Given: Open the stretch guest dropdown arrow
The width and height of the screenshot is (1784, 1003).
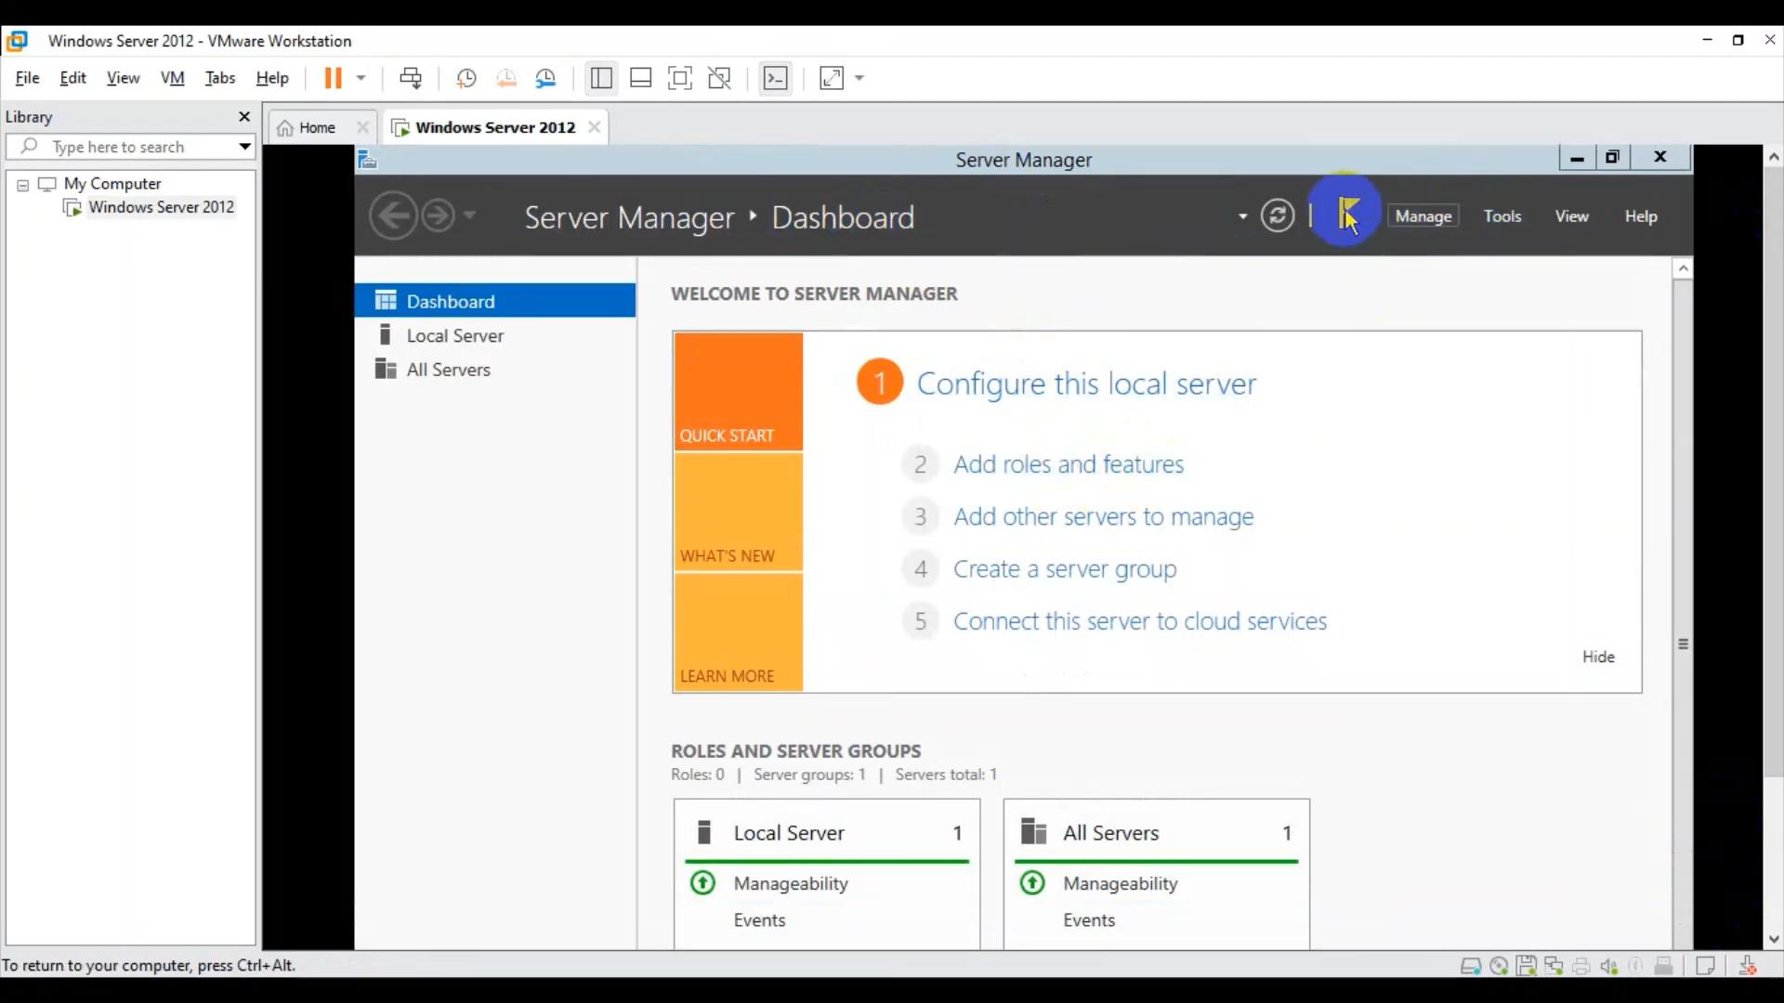Looking at the screenshot, I should (859, 78).
